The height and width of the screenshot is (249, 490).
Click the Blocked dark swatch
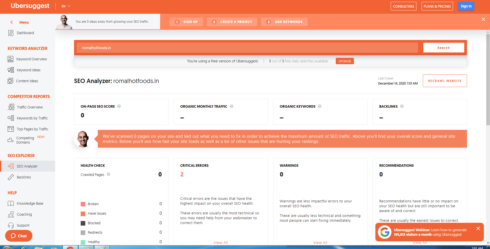pyautogui.click(x=83, y=223)
